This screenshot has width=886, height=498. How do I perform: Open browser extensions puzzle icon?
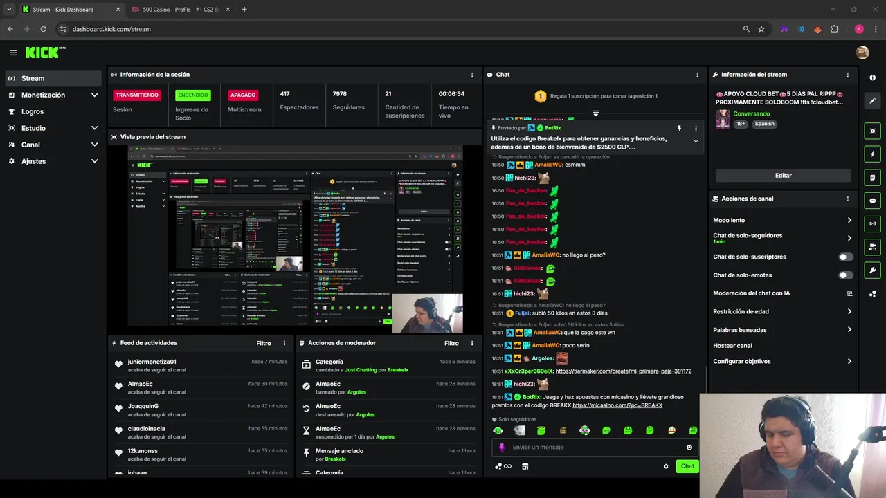coord(834,29)
